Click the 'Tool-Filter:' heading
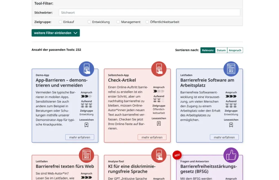Screen dimensions: 279x180 [x=44, y=3]
